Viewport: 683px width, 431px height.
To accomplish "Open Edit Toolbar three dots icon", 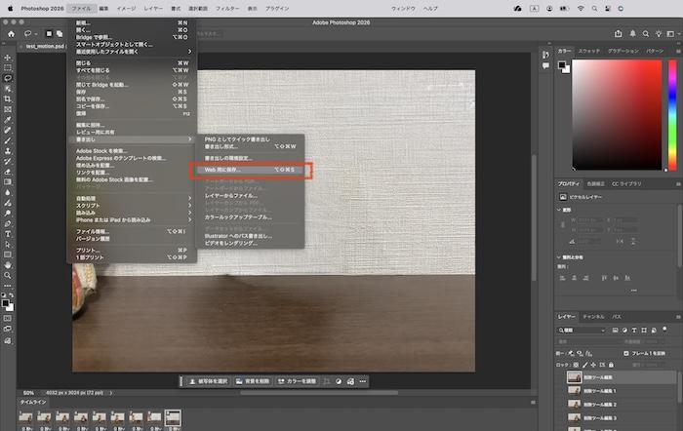I will pyautogui.click(x=8, y=286).
